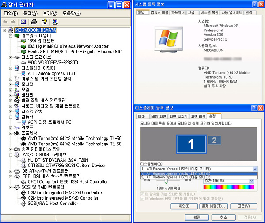Select monitor 1 in the display arrangement preview
Image resolution: width=265 pixels, height=223 pixels.
[x=191, y=144]
